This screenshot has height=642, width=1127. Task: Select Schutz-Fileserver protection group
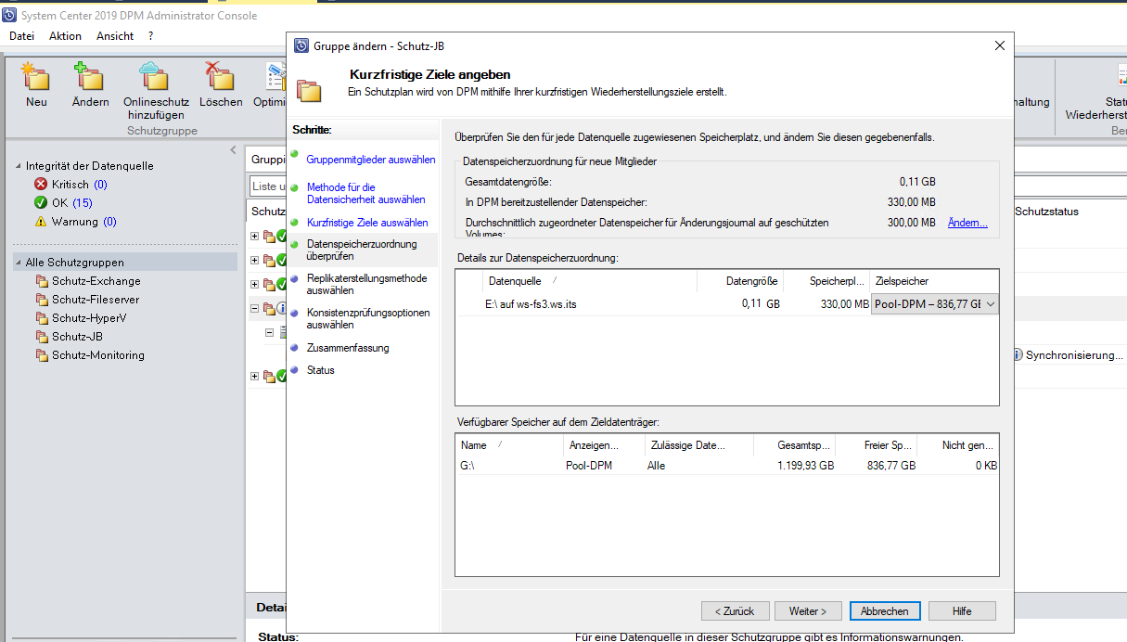pos(96,300)
